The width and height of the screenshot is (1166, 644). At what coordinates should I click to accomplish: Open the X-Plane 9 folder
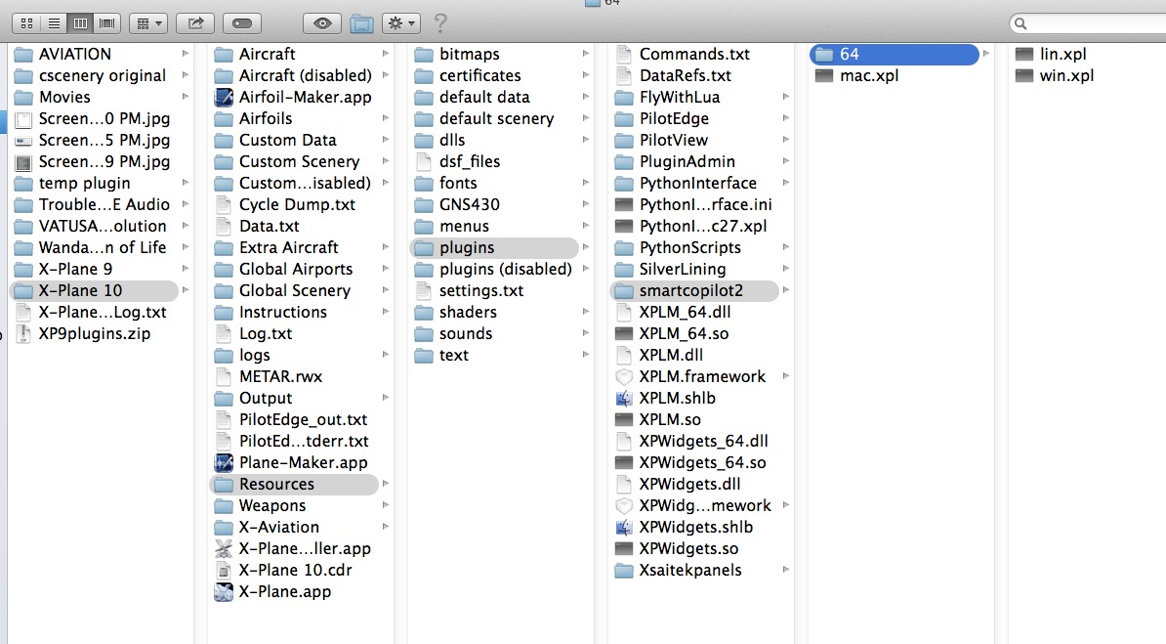click(75, 269)
